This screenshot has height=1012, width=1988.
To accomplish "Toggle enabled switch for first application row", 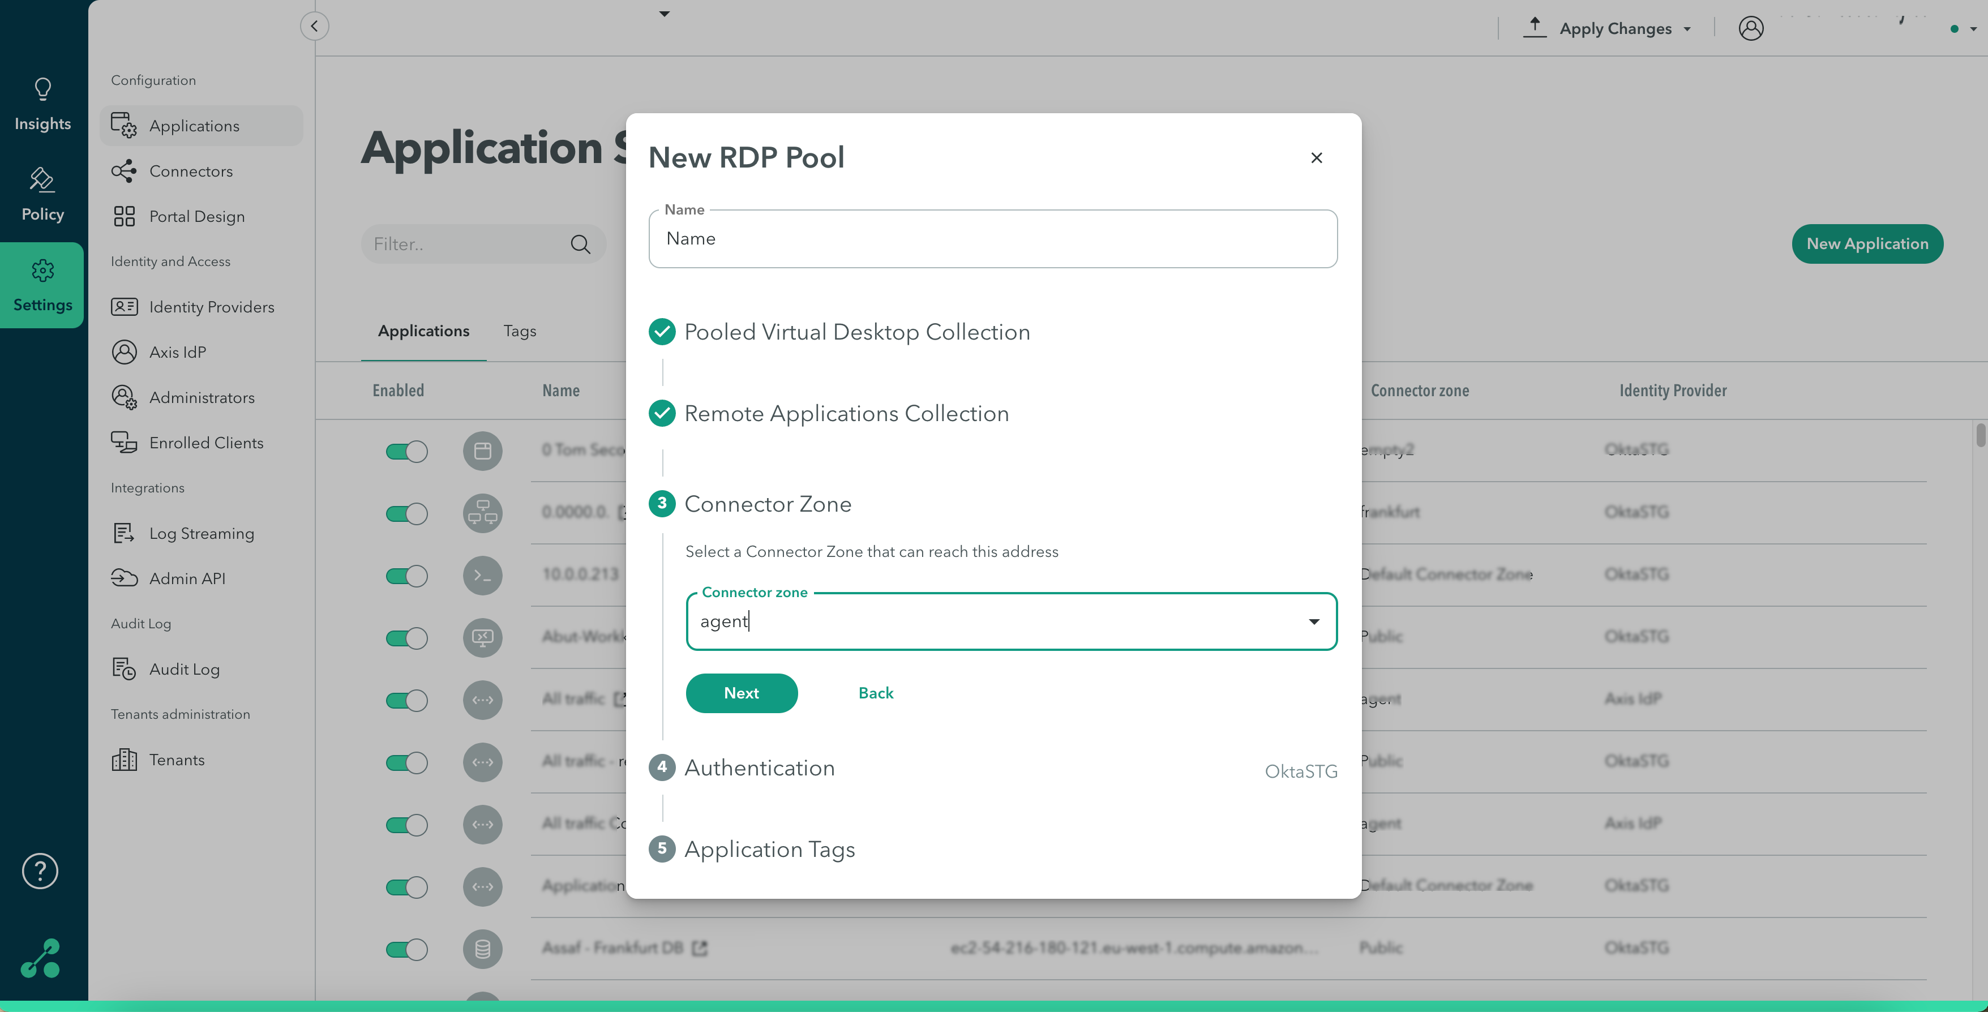I will pos(406,451).
